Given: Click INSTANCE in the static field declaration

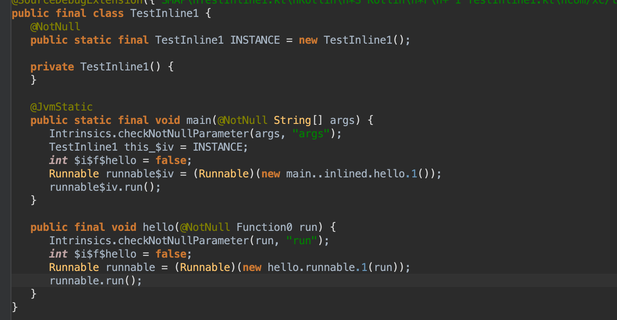Looking at the screenshot, I should click(255, 40).
